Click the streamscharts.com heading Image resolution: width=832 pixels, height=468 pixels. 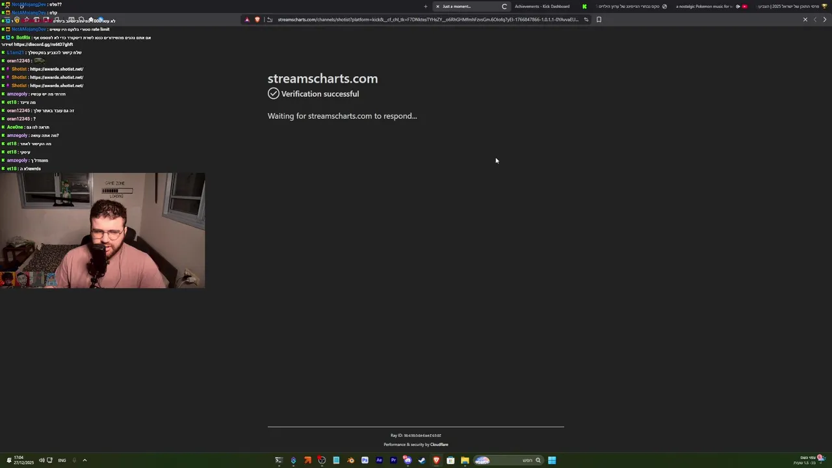click(322, 79)
